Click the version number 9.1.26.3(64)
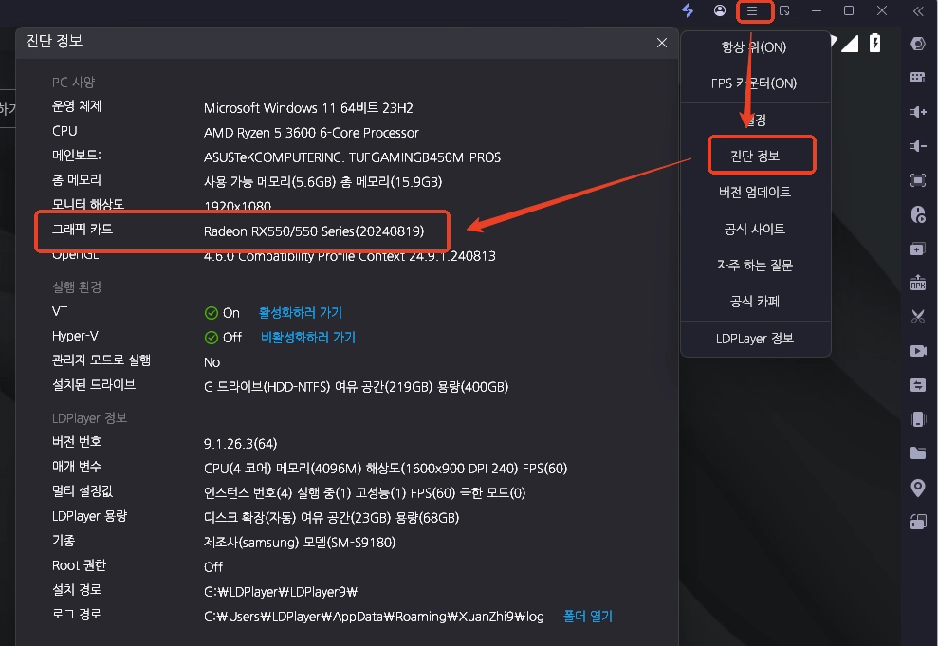 (x=241, y=444)
